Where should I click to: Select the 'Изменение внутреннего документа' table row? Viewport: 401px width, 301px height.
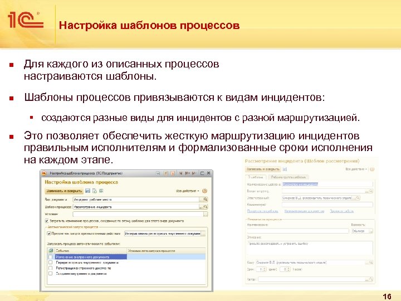(126, 257)
